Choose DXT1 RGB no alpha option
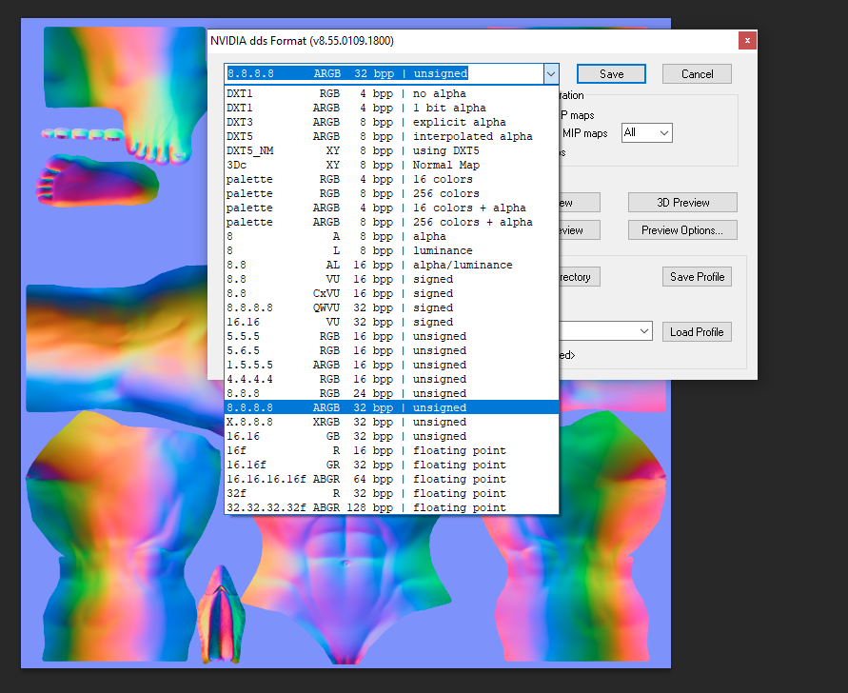This screenshot has width=848, height=693. point(391,93)
